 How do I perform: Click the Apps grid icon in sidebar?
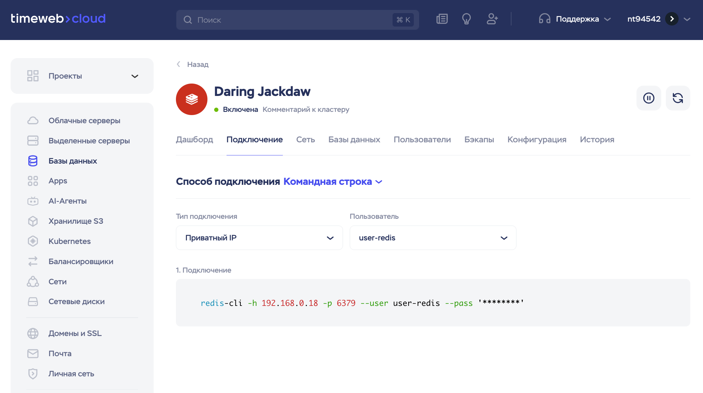[x=33, y=181]
